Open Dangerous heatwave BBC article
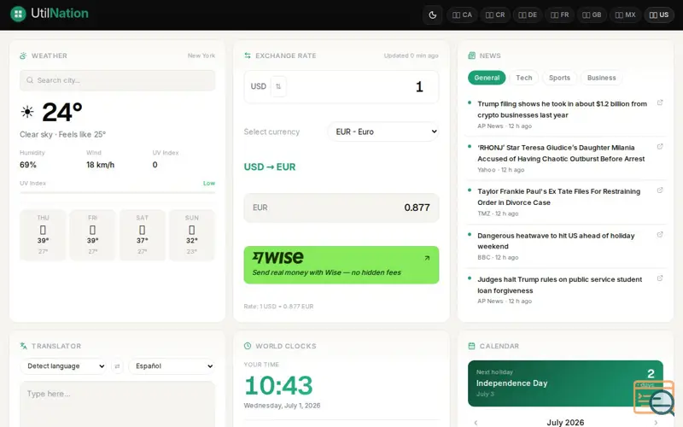 pos(556,241)
